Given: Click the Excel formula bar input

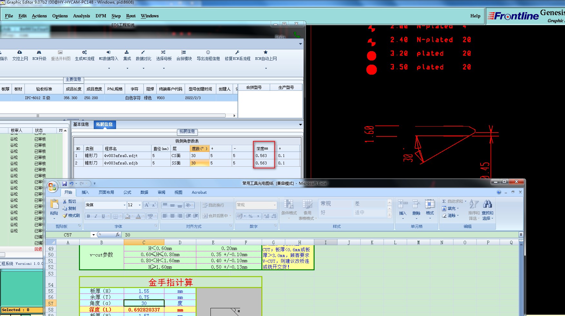Looking at the screenshot, I should point(320,235).
